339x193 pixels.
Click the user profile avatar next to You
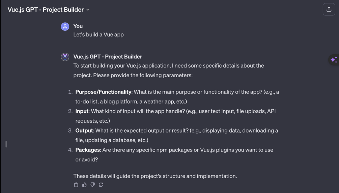click(x=65, y=26)
